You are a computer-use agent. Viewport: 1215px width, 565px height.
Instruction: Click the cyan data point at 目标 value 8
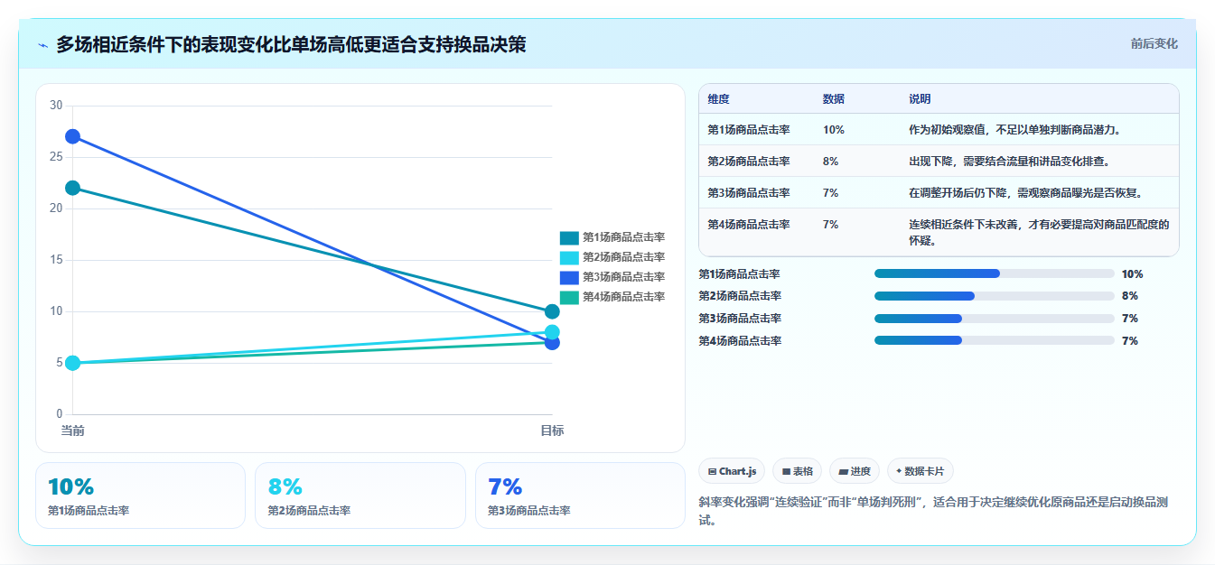point(552,332)
